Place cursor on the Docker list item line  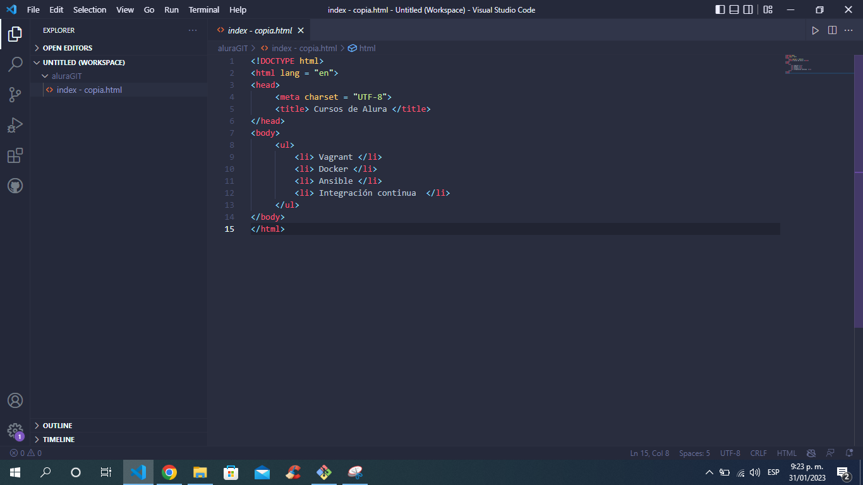tap(335, 169)
